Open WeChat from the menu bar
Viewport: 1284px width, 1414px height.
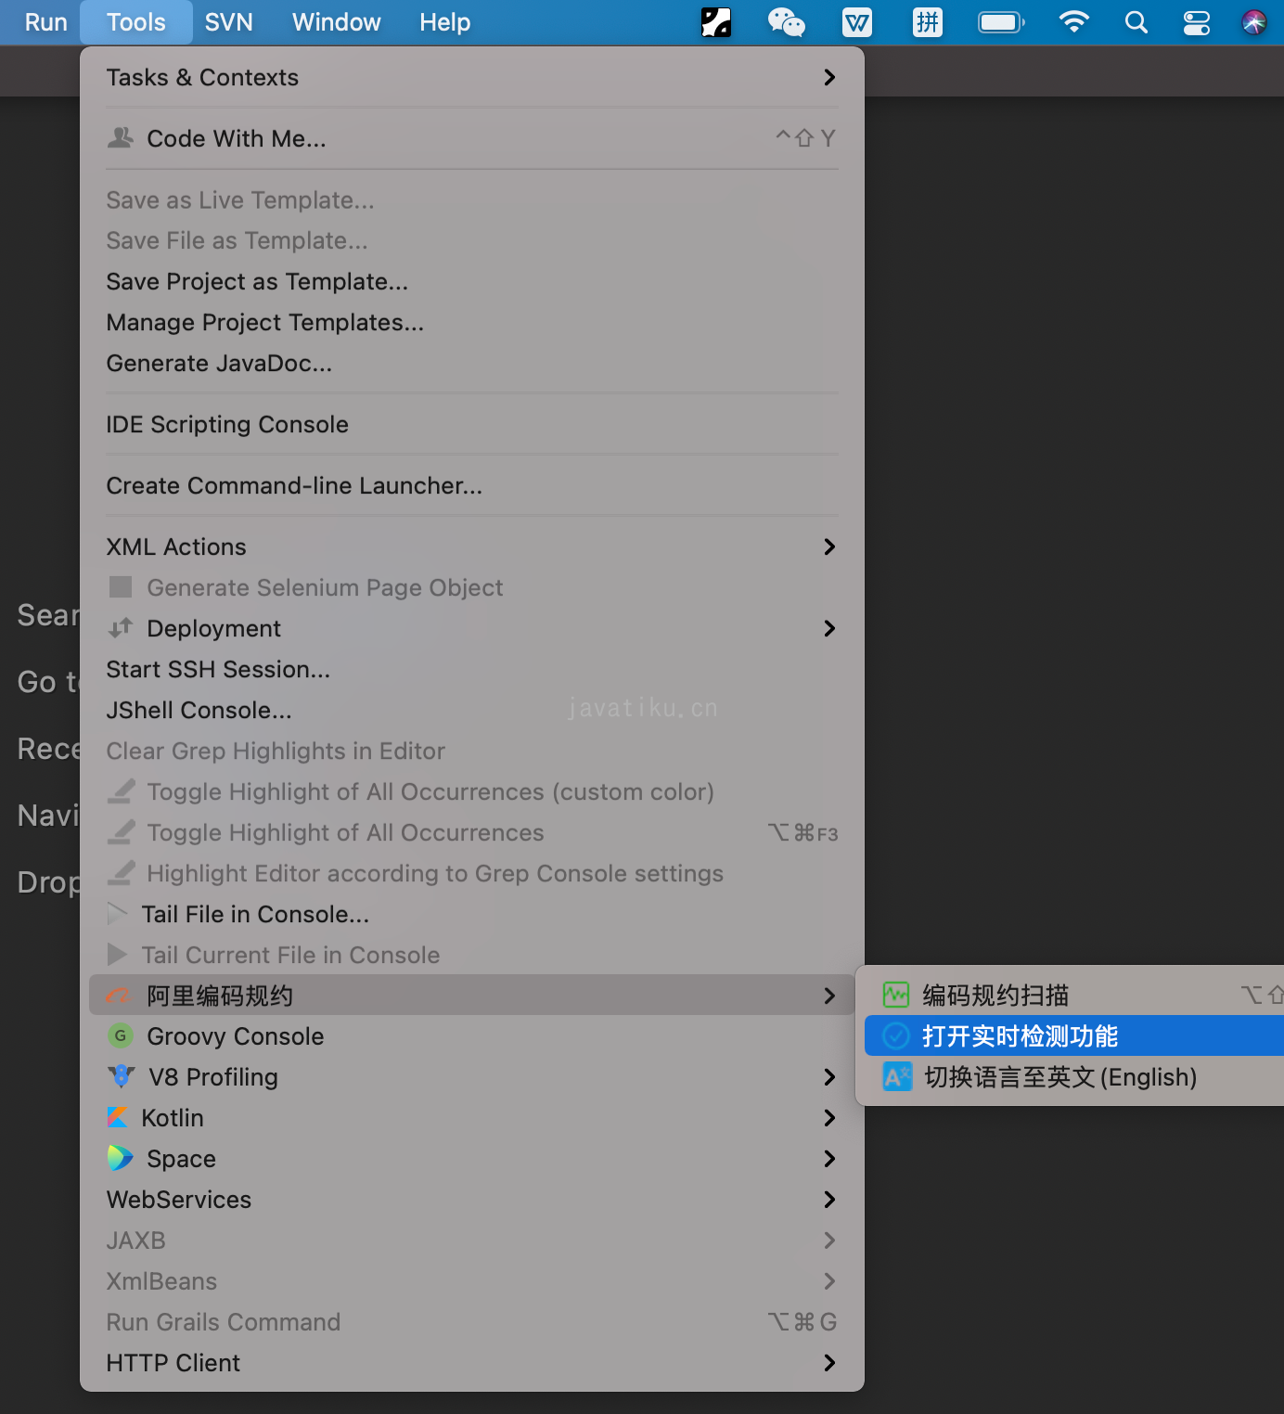click(787, 22)
